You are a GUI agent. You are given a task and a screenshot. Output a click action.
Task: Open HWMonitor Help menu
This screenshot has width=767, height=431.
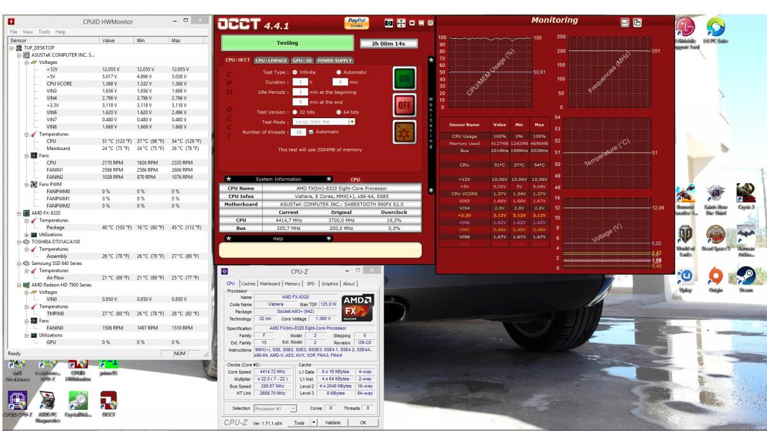tap(60, 31)
